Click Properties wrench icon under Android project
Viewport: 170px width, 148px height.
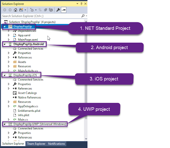pyautogui.click(x=15, y=53)
